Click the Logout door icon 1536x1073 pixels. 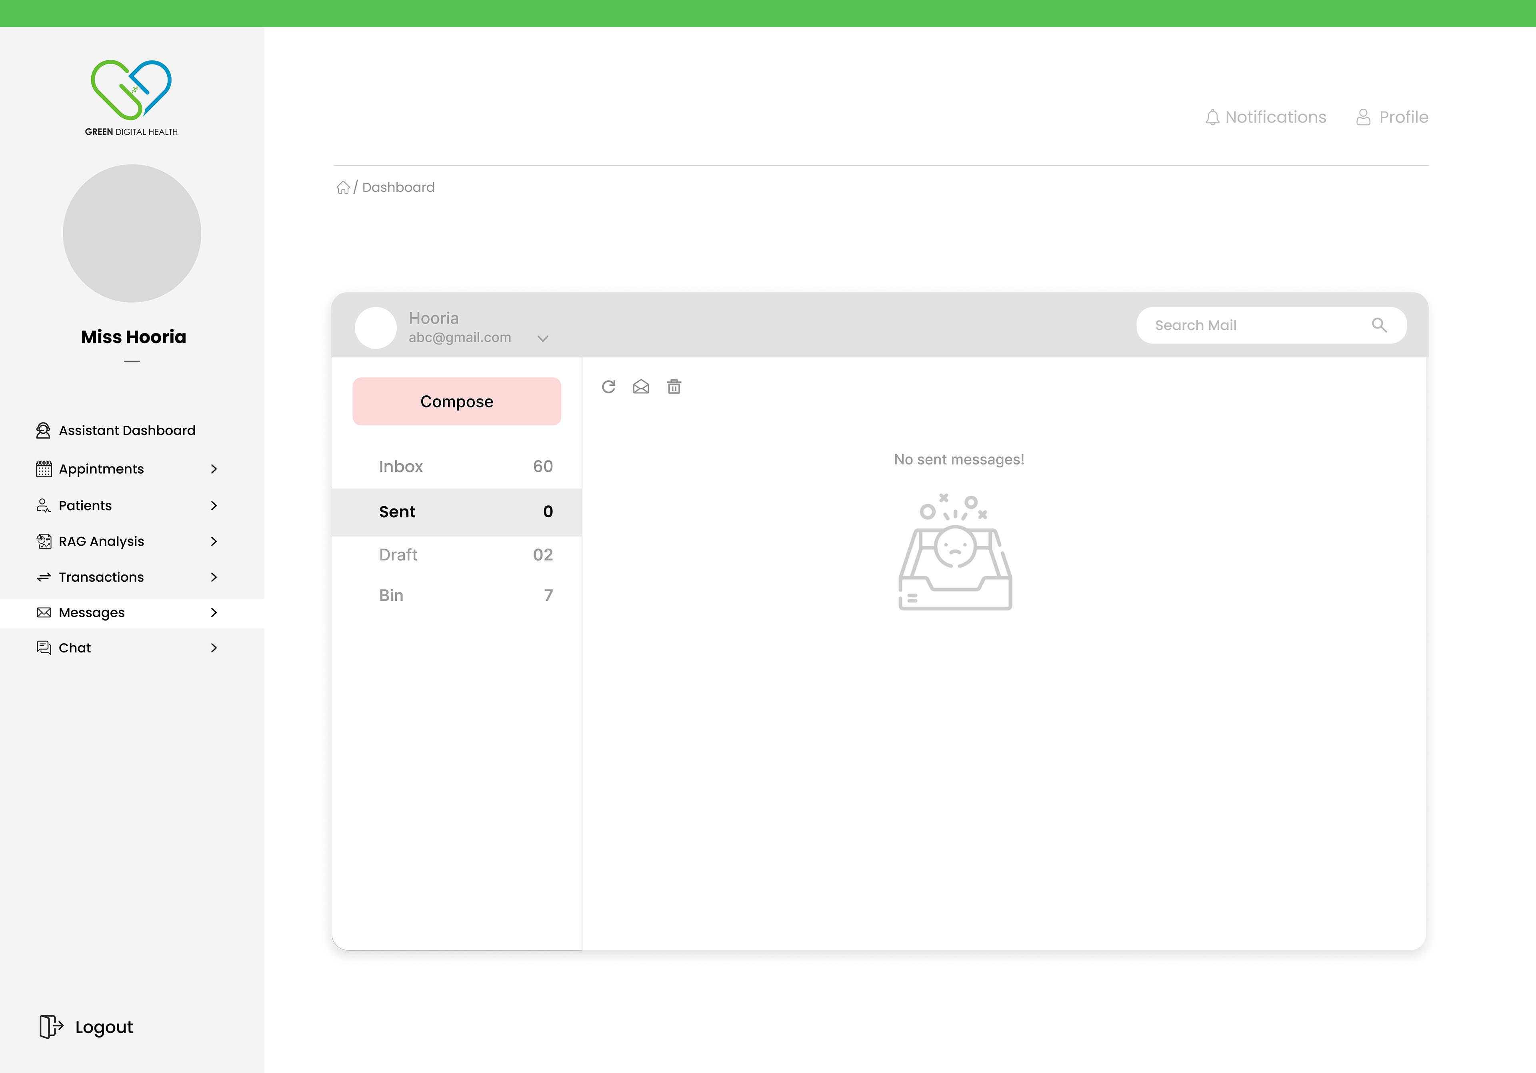point(51,1026)
